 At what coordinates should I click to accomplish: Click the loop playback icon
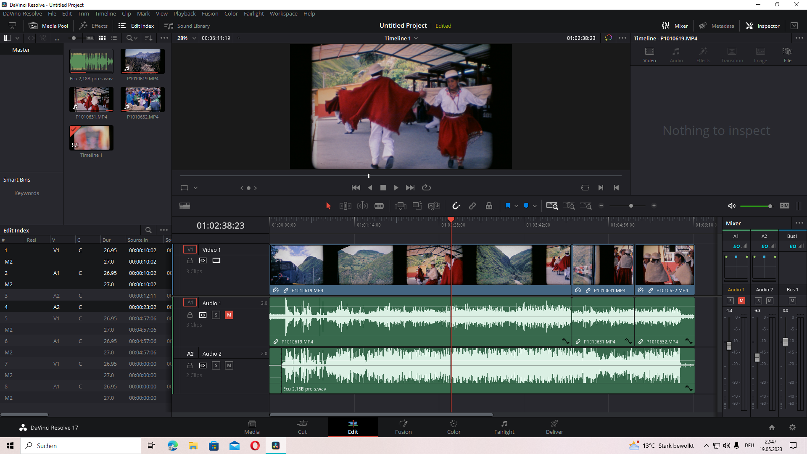426,187
